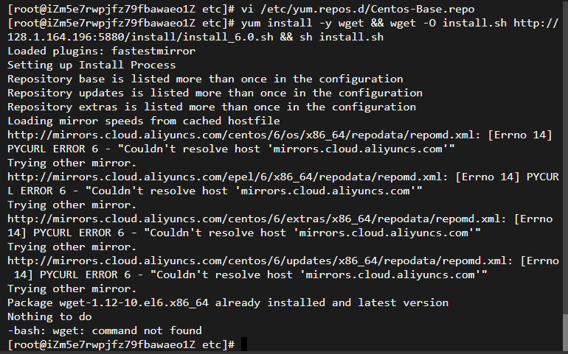
Task: Click the 'Nothing to do' output line
Action: 49,316
